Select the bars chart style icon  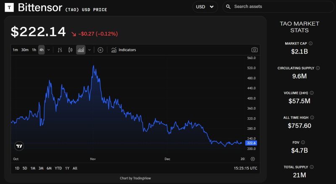60,50
